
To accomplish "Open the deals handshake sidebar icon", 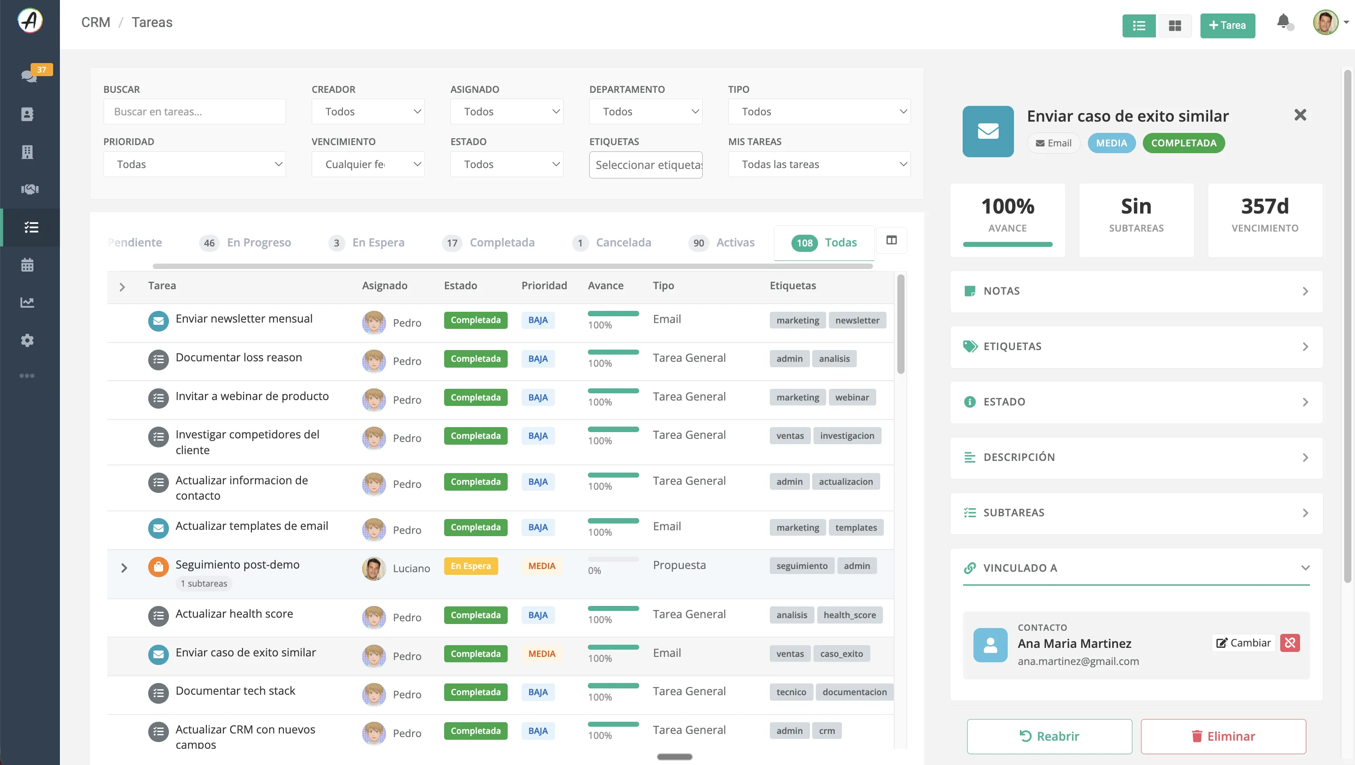I will (x=29, y=189).
